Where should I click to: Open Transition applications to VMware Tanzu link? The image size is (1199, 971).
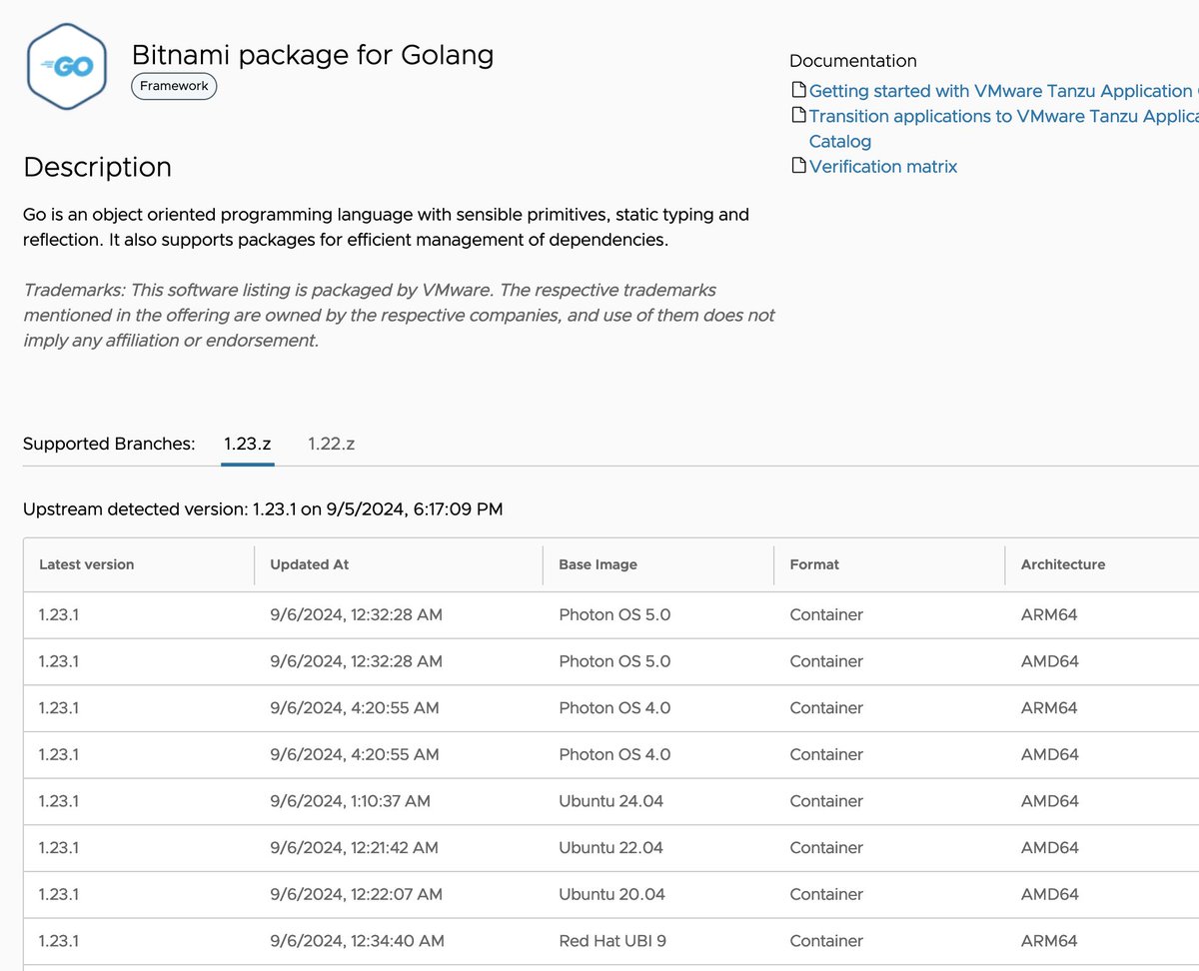(1003, 128)
